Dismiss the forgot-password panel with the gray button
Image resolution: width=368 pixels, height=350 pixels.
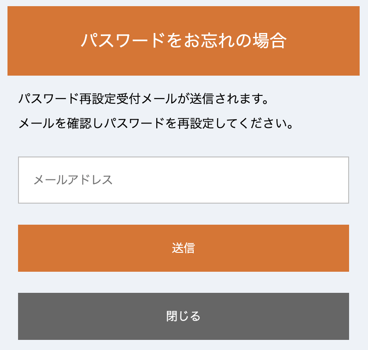pyautogui.click(x=184, y=316)
